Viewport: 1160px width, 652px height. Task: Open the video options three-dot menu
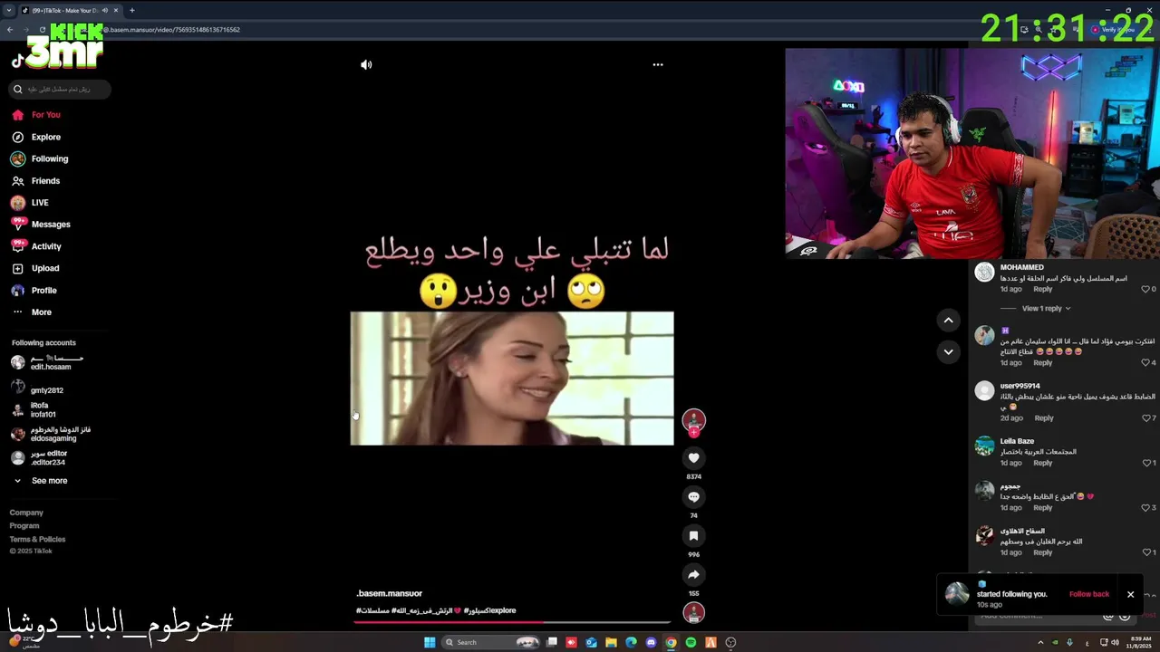[658, 64]
